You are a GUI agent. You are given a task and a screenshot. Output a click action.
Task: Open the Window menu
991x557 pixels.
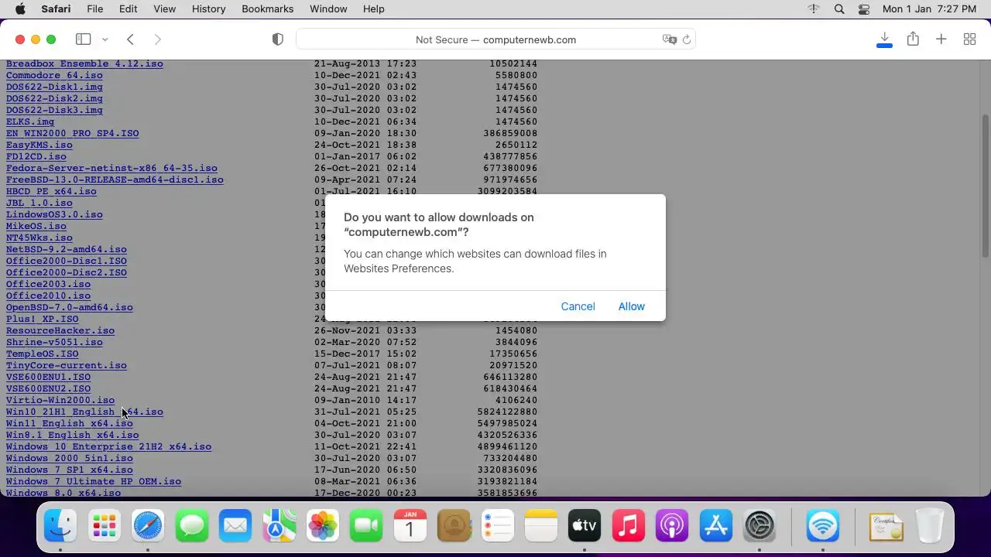(328, 9)
